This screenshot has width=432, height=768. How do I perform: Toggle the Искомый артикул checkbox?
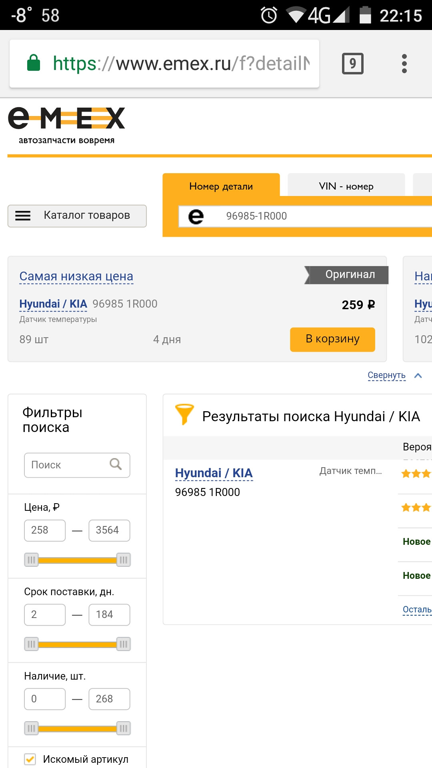click(x=30, y=759)
